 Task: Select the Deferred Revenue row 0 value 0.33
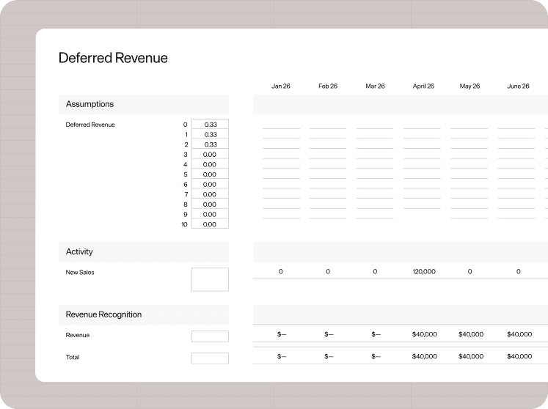[211, 125]
